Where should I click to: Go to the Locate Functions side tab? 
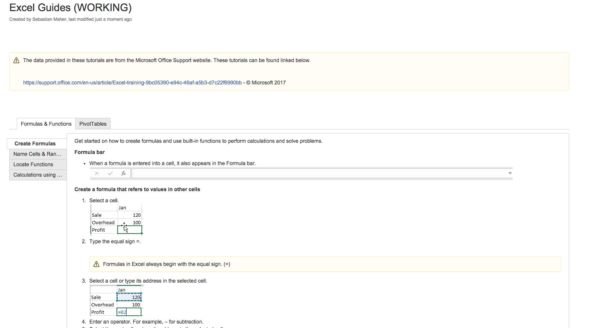pos(38,164)
